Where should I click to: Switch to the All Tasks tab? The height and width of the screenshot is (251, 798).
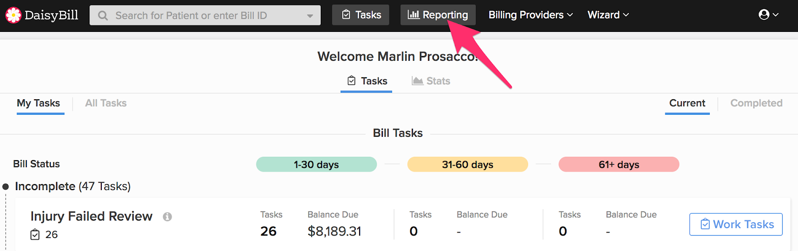coord(106,103)
